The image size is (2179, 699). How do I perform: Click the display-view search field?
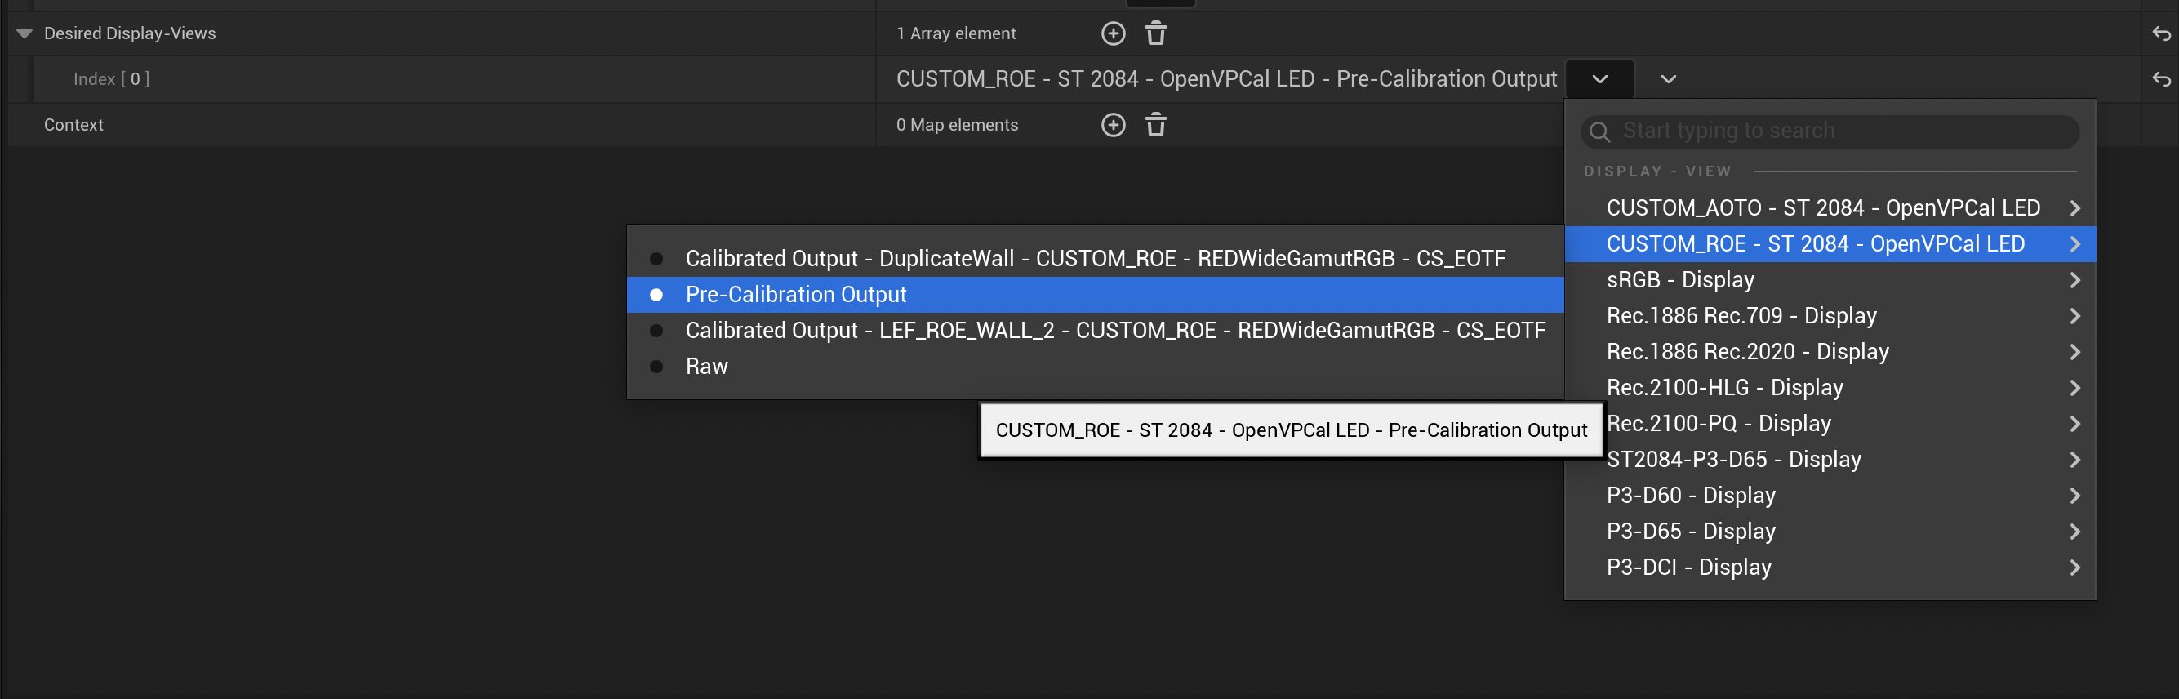pos(1830,131)
